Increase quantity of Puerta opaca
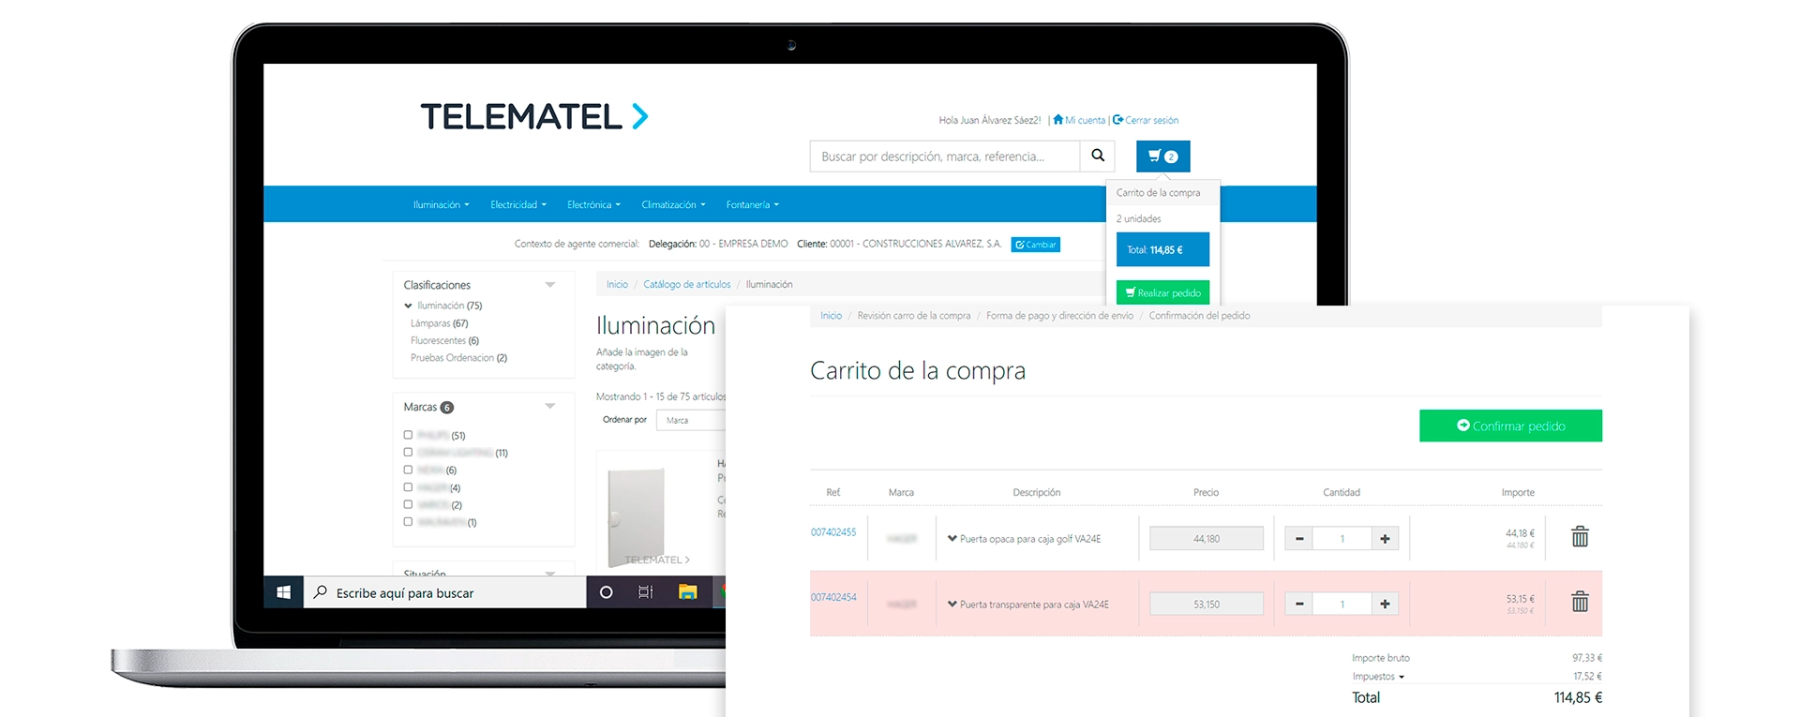This screenshot has height=717, width=1800. click(1385, 538)
